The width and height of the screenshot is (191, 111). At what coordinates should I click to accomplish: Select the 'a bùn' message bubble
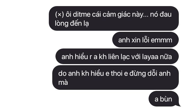tap(164, 99)
